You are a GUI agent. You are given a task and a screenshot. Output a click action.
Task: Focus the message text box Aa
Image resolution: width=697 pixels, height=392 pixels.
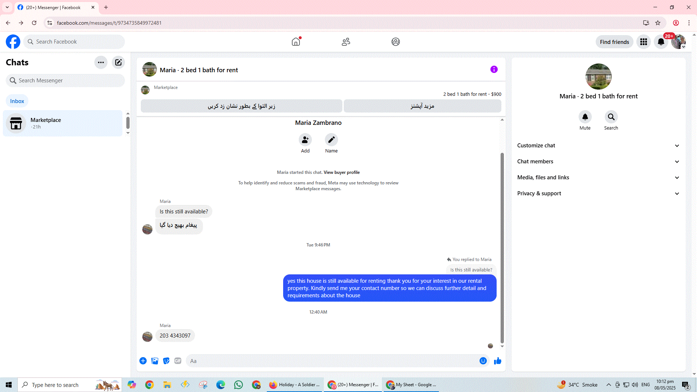[333, 361]
